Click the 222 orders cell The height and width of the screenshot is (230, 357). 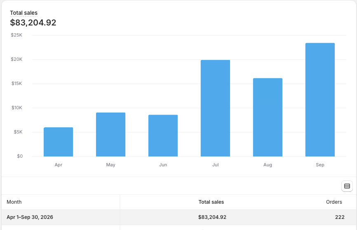(x=340, y=217)
